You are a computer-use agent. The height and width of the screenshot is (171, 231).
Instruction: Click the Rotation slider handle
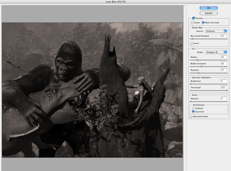(x=198, y=73)
